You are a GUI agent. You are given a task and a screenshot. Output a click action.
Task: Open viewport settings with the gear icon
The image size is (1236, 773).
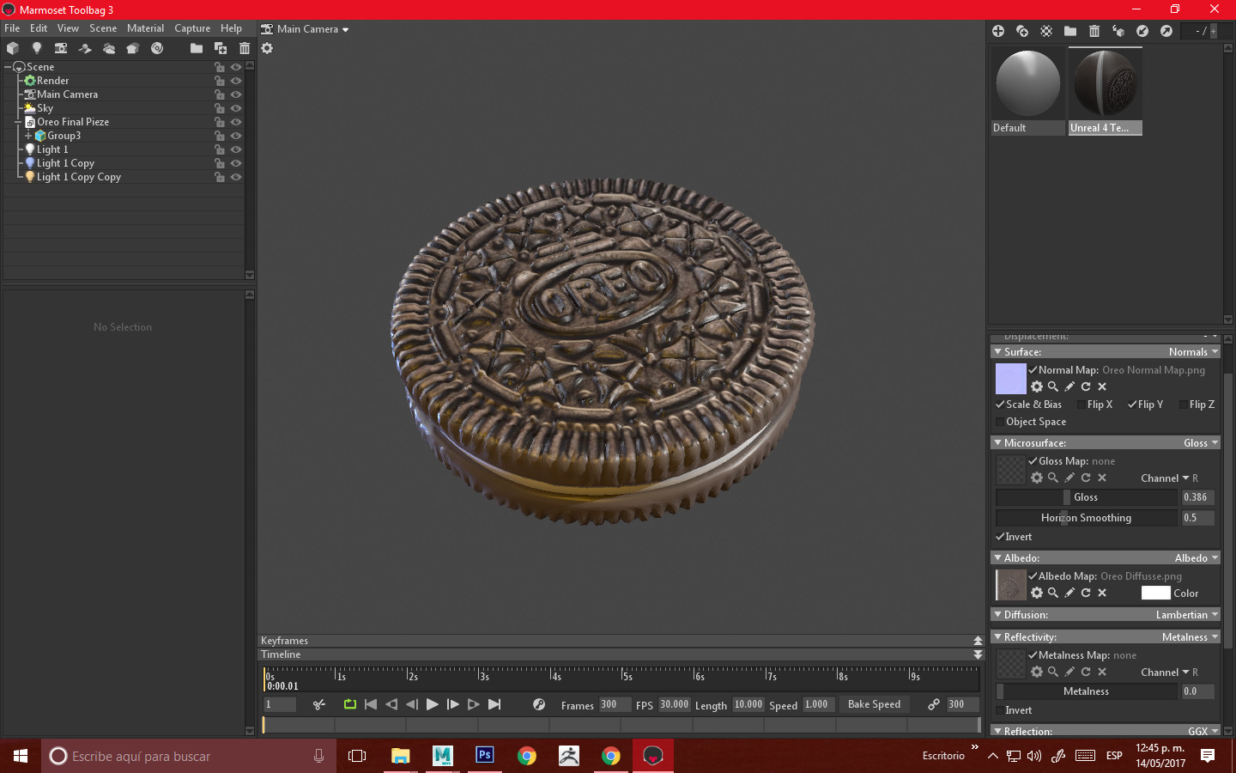[267, 48]
